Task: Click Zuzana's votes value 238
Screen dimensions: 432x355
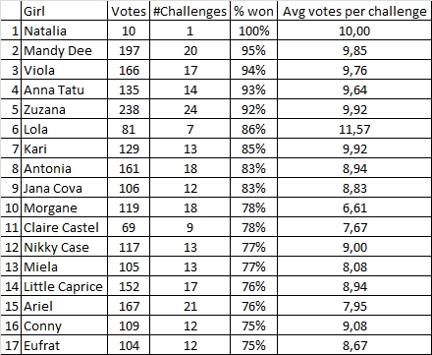Action: tap(129, 109)
